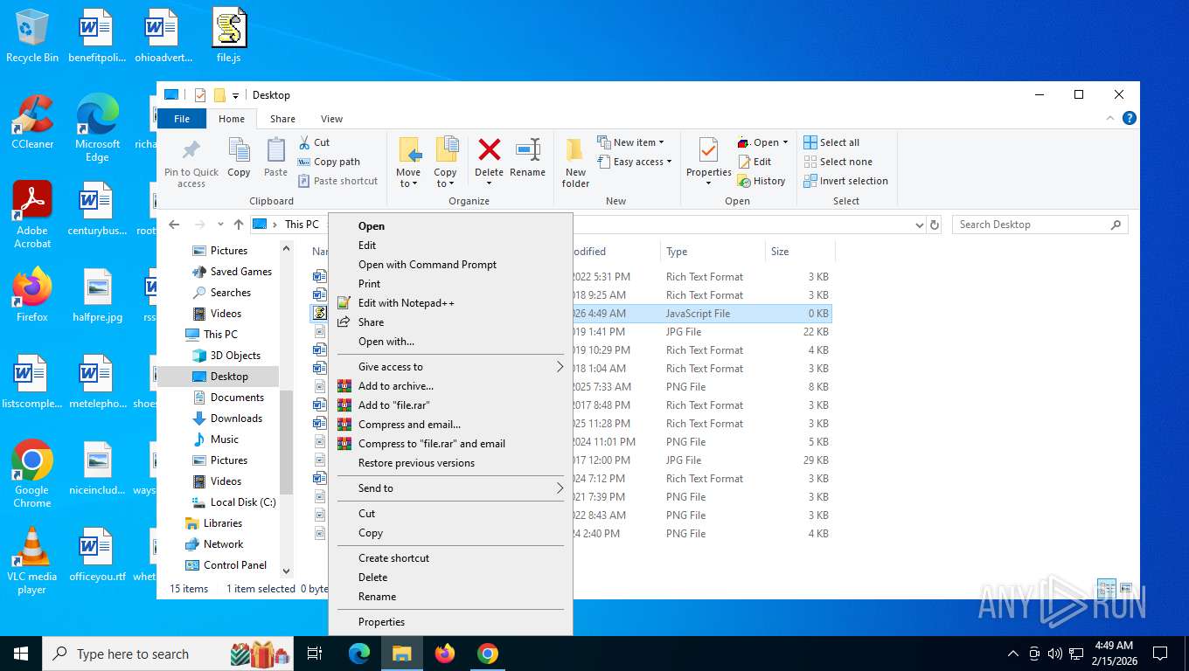Choose Delete in the context menu
The height and width of the screenshot is (671, 1189).
[x=450, y=578]
